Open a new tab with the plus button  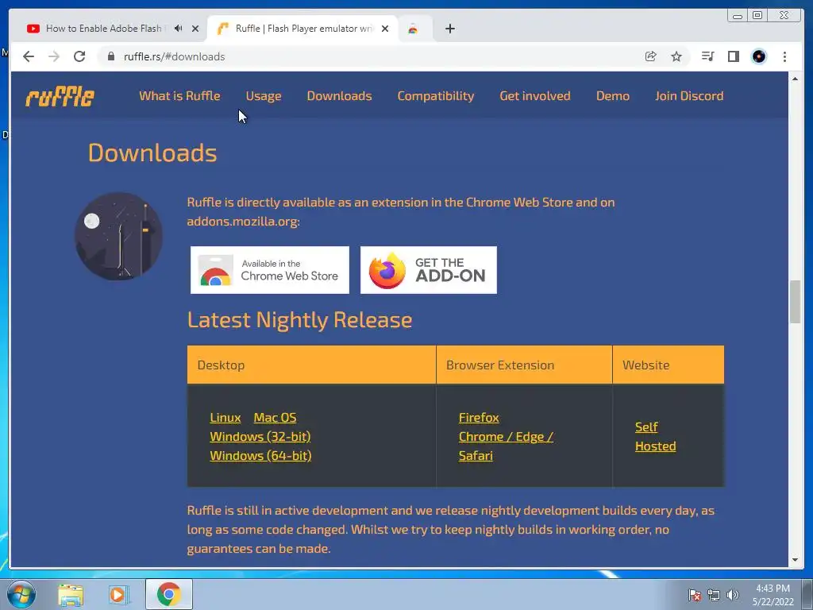450,29
